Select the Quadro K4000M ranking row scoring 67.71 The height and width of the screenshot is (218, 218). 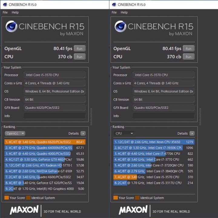click(x=45, y=148)
